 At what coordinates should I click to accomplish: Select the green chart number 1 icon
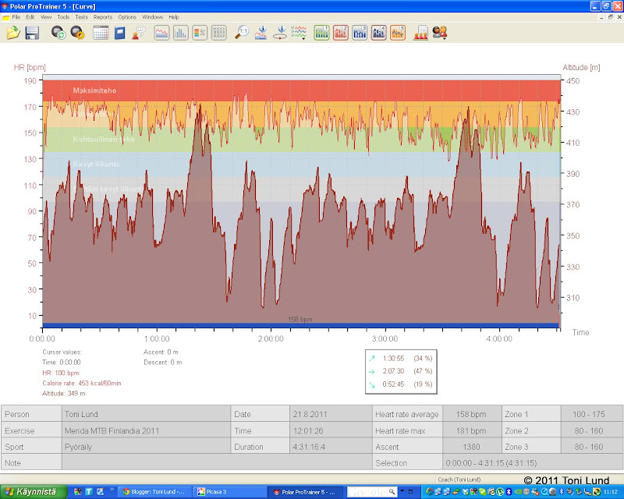pyautogui.click(x=321, y=33)
